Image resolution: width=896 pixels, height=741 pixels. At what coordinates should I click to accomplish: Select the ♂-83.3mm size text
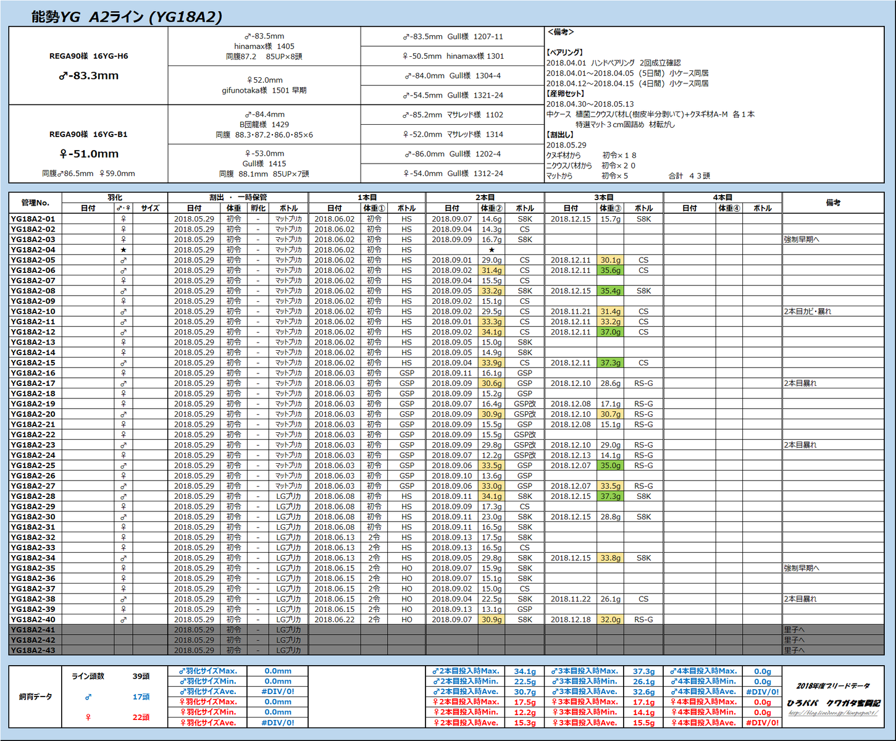click(88, 76)
